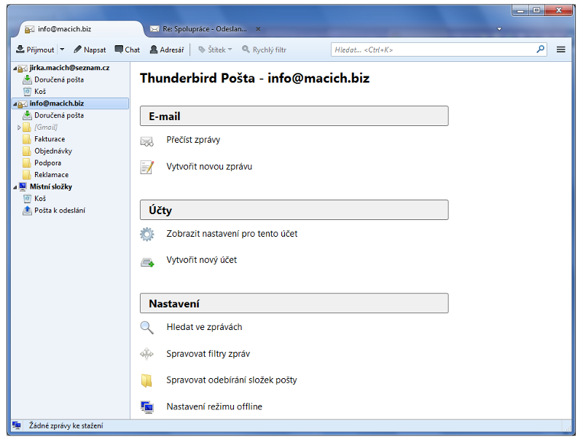Viewport: 583px width, 440px height.
Task: Open Nastavení režimu offline
Action: 214,406
